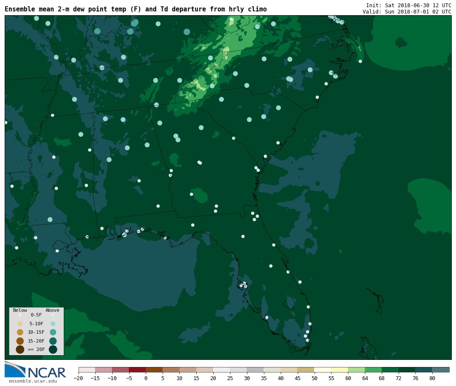
Task: Click the 'Below' legend column header
Action: [20, 310]
